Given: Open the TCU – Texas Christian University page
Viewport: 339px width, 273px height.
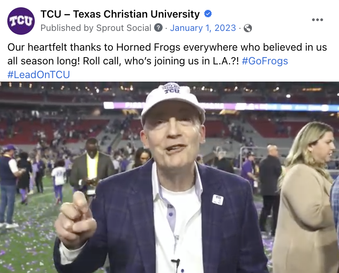Looking at the screenshot, I should pos(120,14).
